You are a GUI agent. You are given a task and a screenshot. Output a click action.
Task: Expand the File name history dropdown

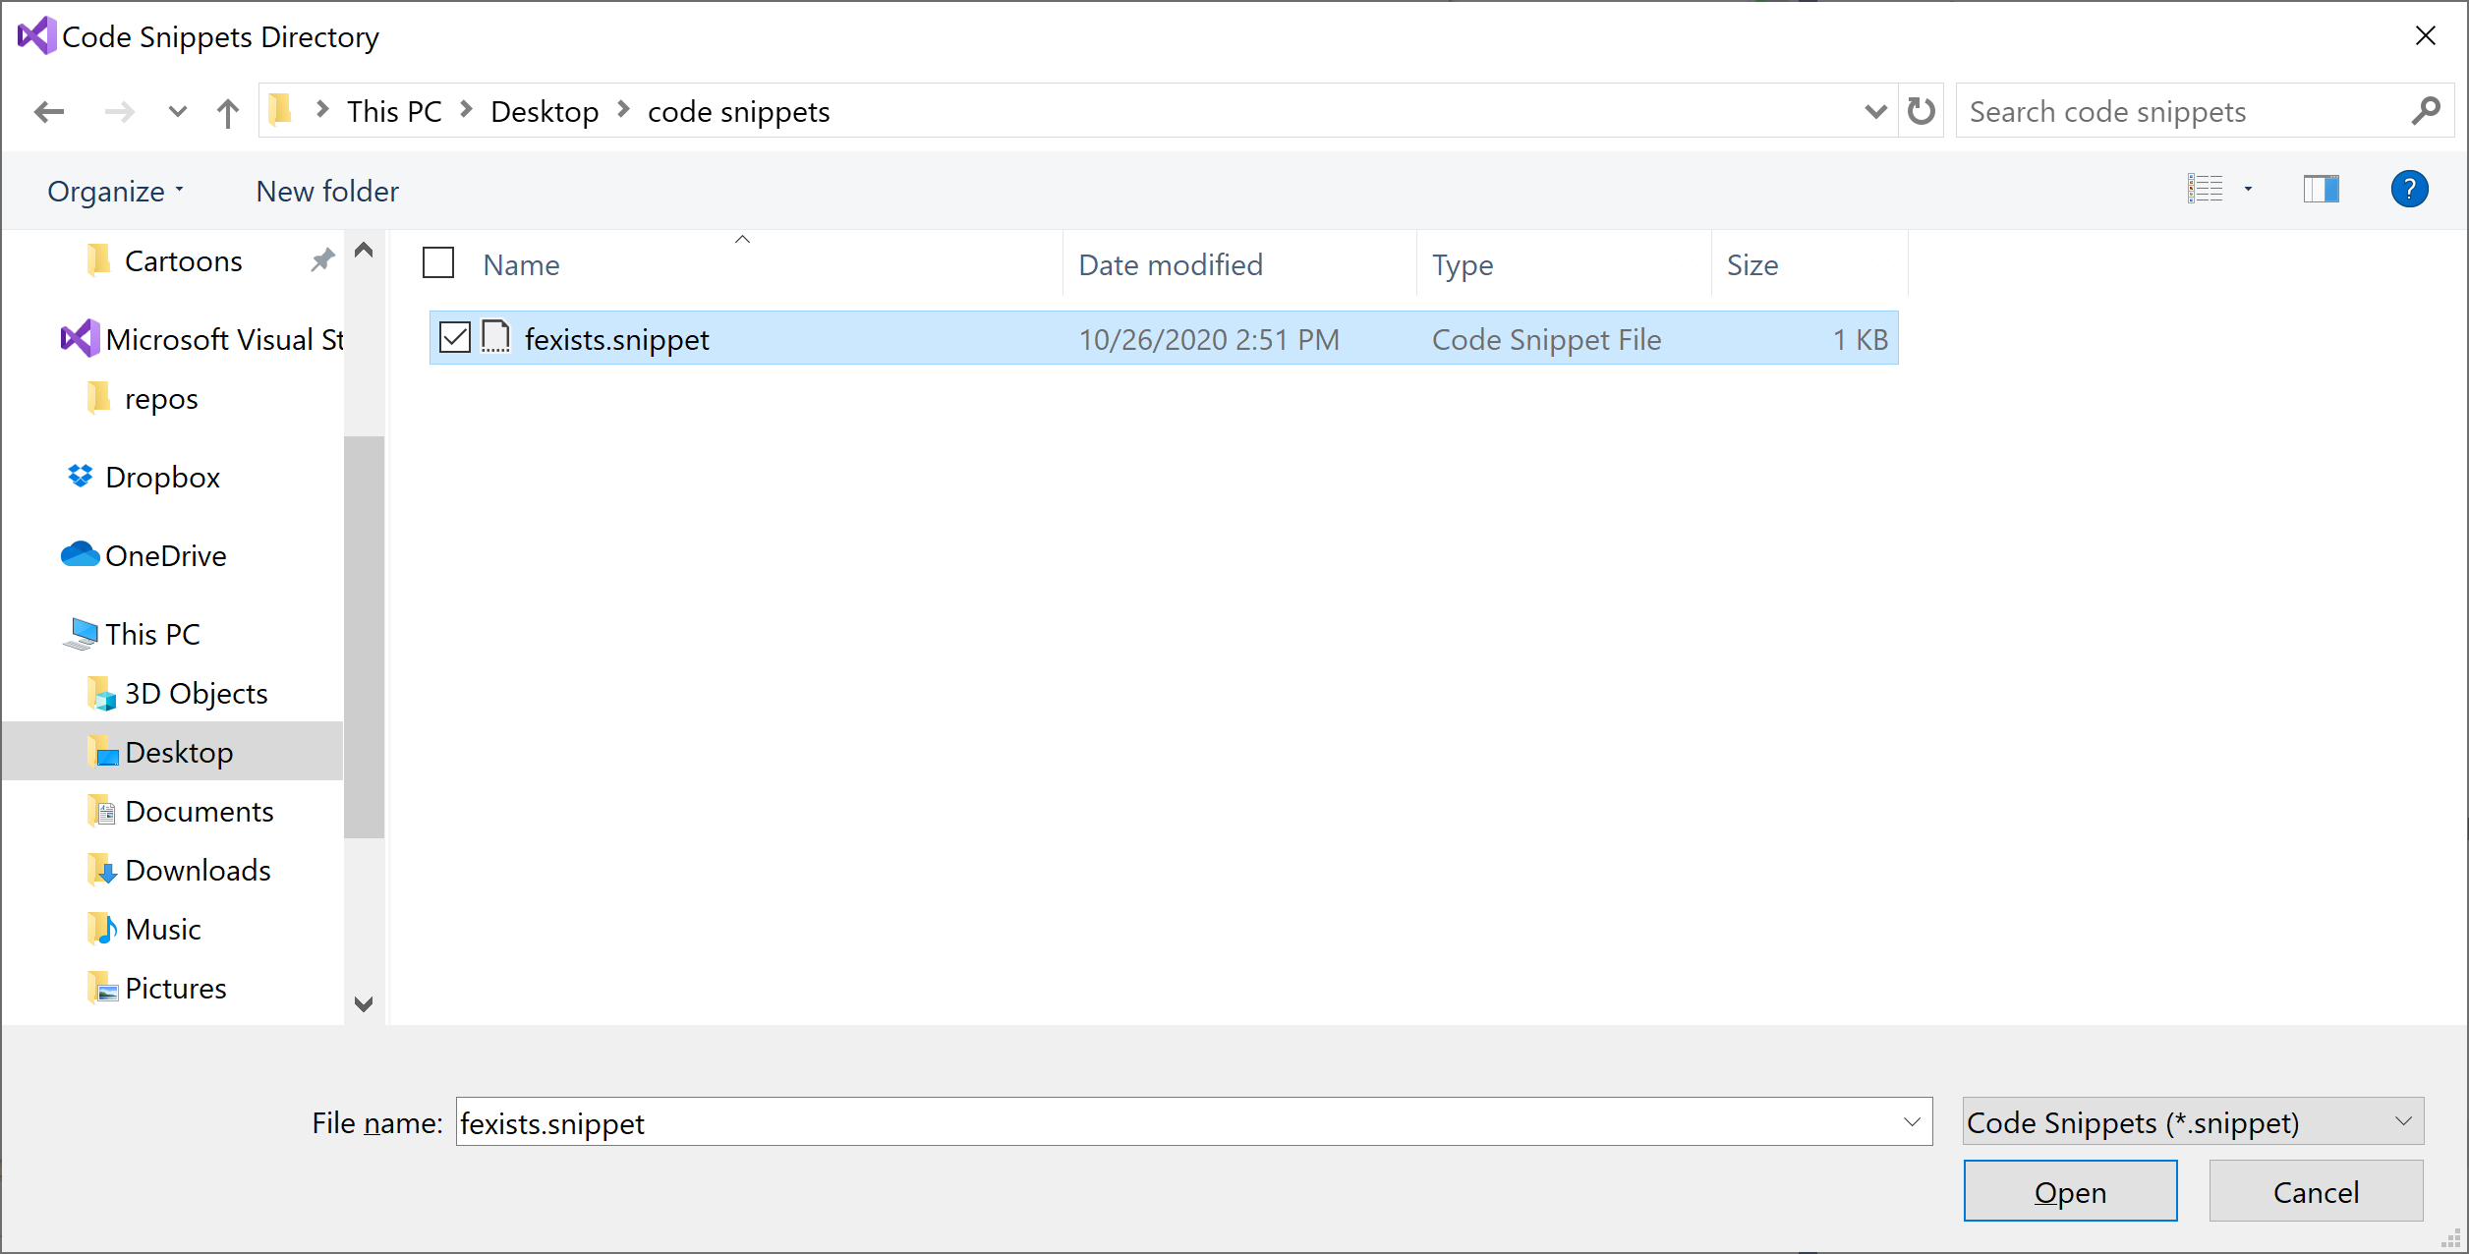pyautogui.click(x=1911, y=1122)
